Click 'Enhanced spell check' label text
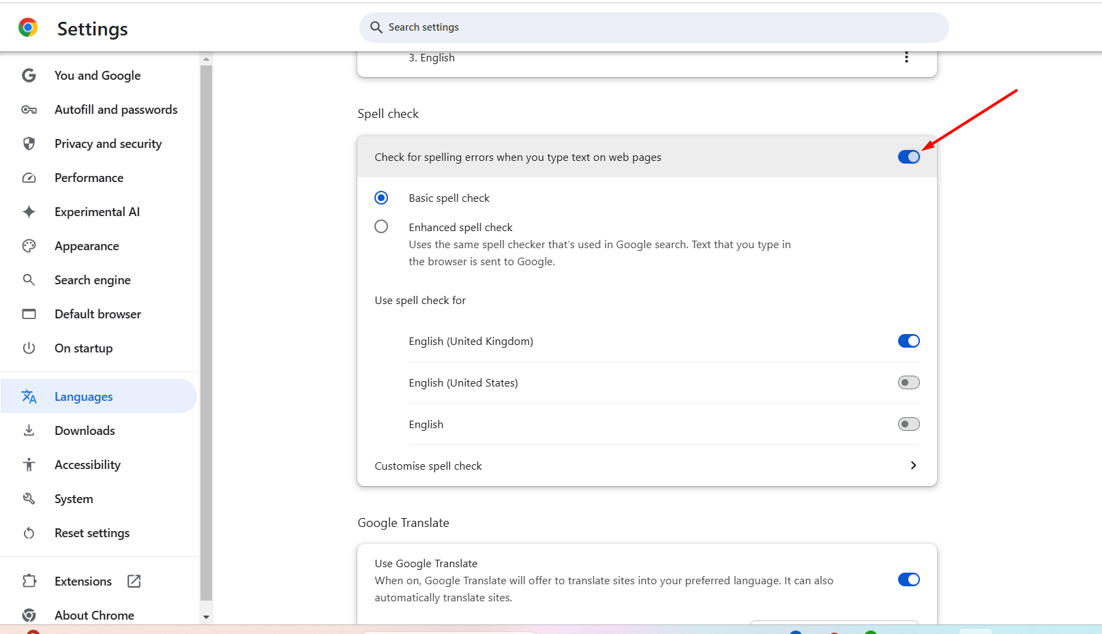Viewport: 1102px width, 634px height. (461, 228)
